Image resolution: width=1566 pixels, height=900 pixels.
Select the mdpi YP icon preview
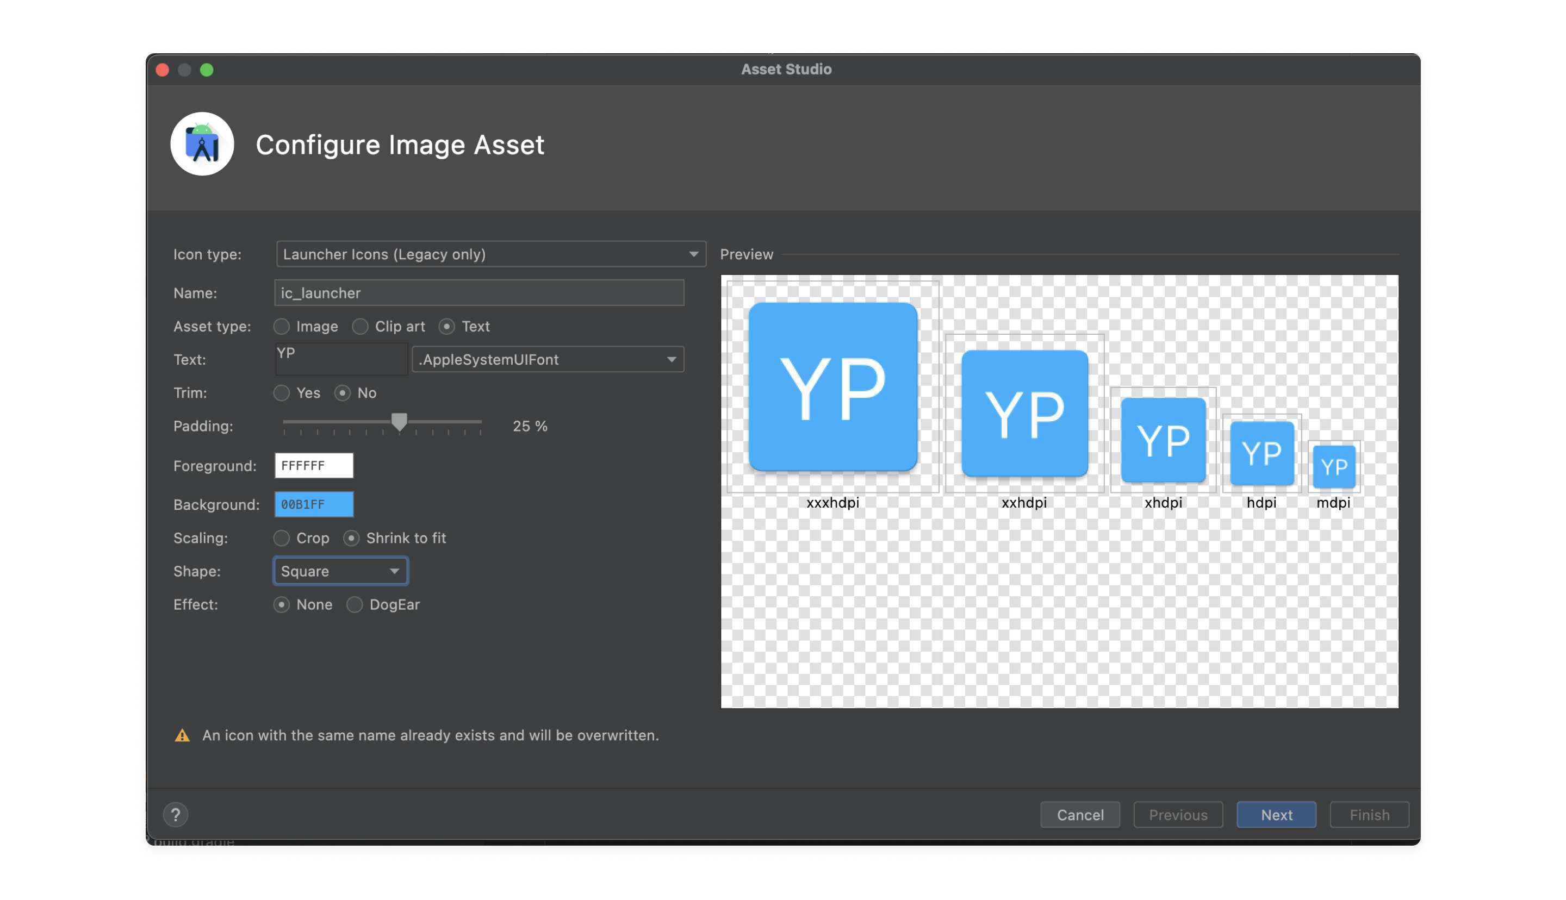[1333, 466]
